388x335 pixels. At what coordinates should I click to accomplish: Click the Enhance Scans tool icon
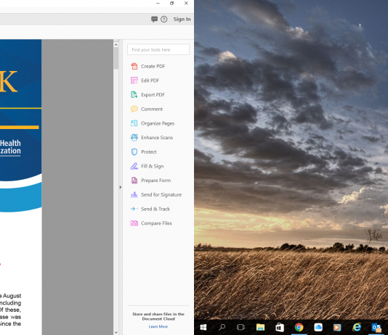134,138
